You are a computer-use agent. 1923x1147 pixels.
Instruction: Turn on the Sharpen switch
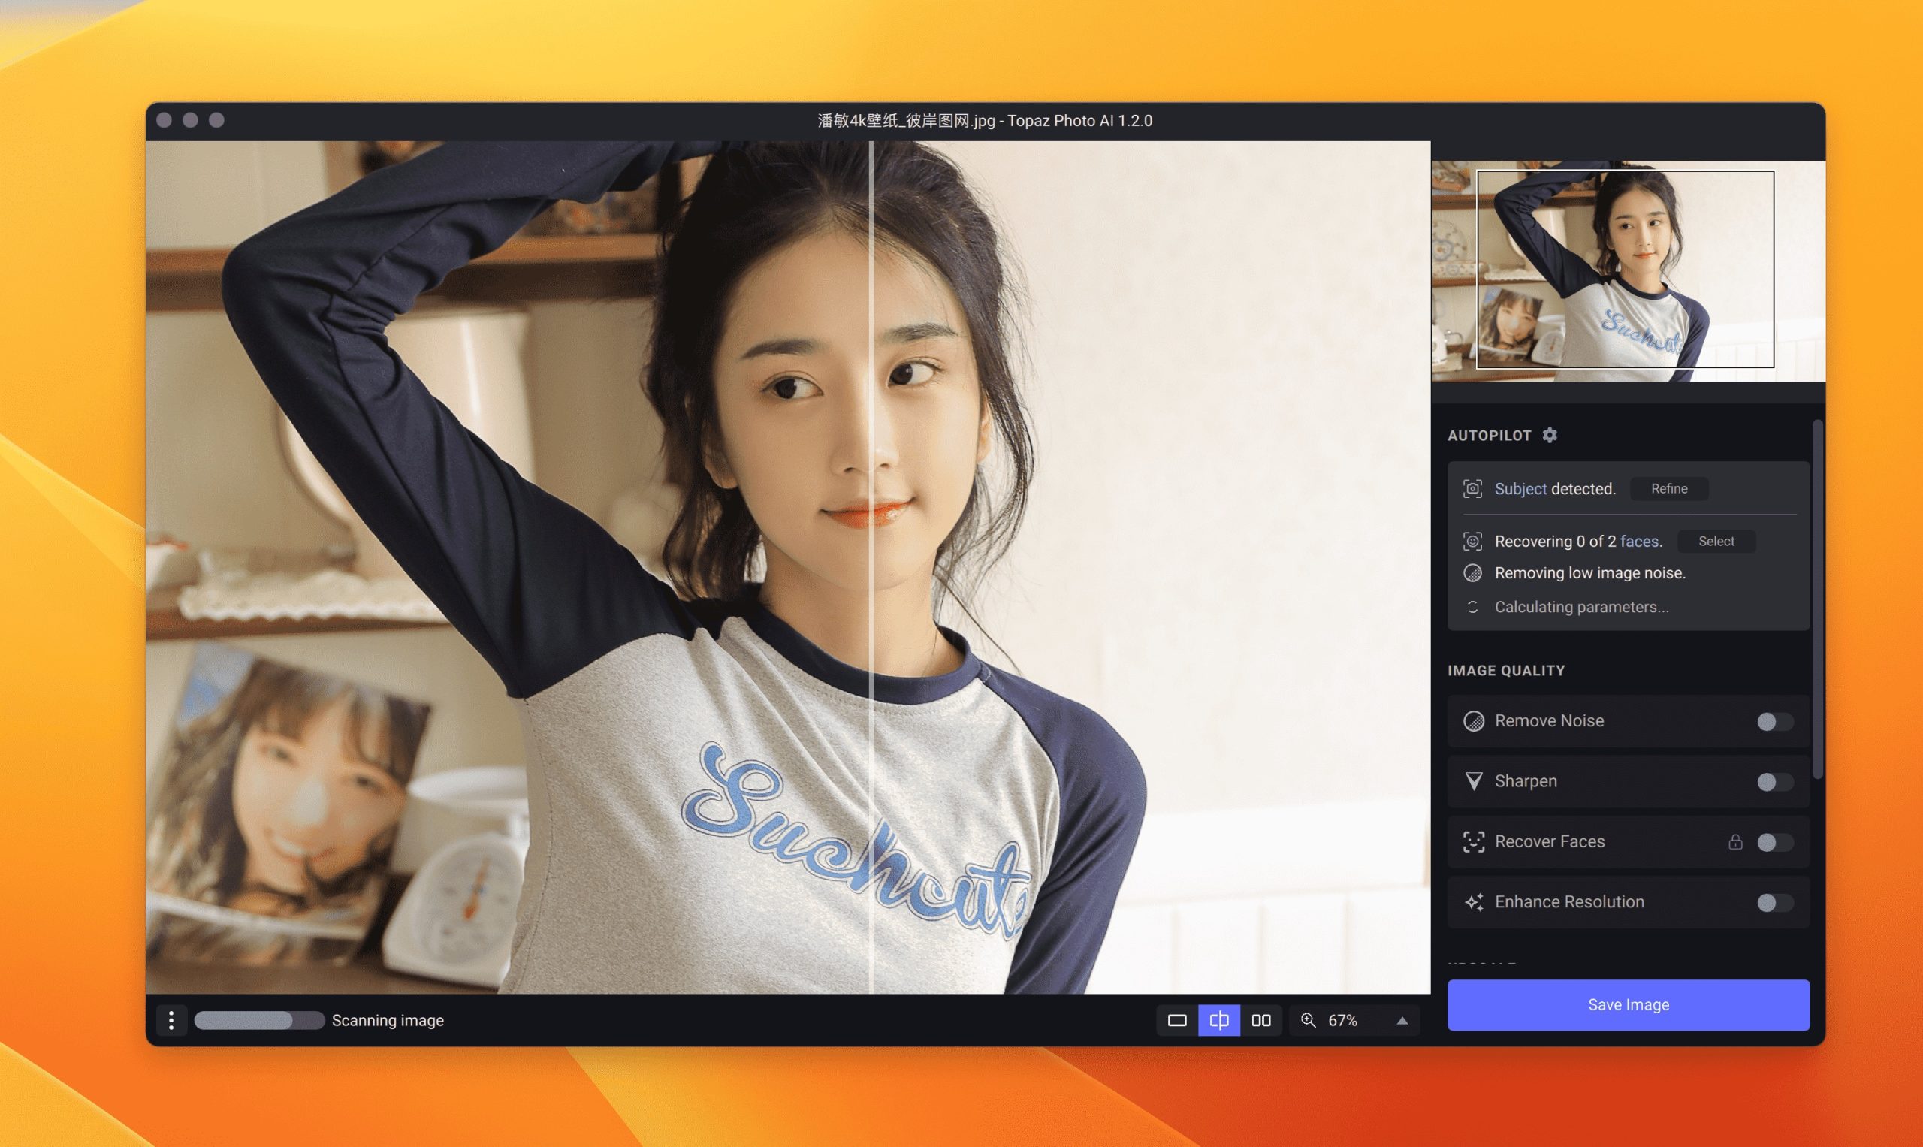(1774, 781)
